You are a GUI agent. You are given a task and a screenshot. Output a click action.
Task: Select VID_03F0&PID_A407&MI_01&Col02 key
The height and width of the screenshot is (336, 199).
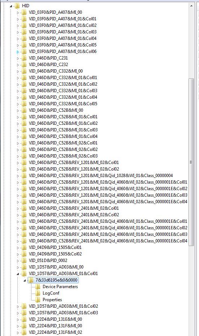coord(63,25)
